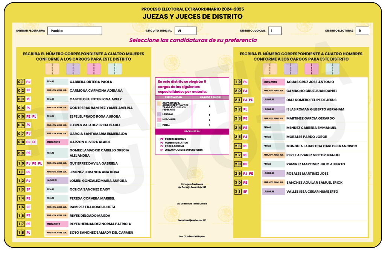Select Soto Sanchez Samady del Carmen
The width and height of the screenshot is (385, 254).
tap(101, 233)
